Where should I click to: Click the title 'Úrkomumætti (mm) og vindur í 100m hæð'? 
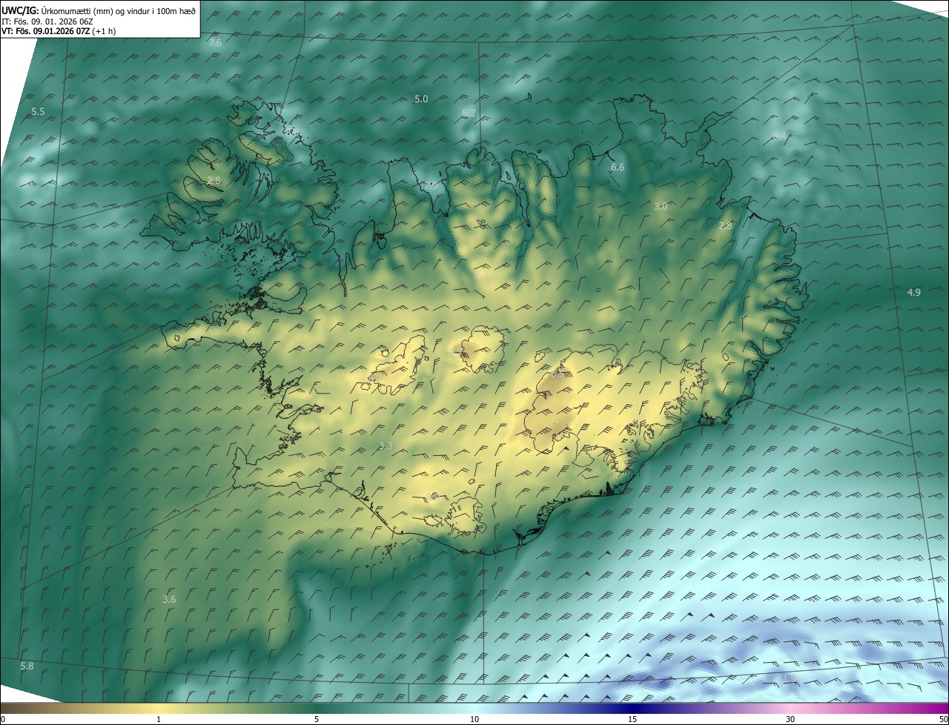(x=117, y=10)
